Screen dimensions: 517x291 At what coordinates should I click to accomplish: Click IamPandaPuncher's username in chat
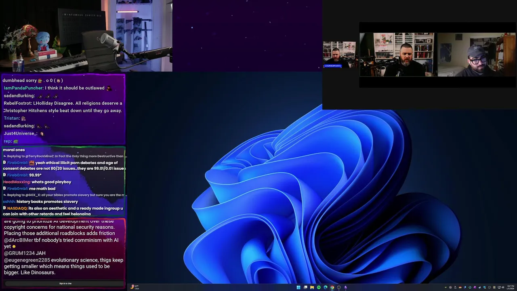pos(23,88)
